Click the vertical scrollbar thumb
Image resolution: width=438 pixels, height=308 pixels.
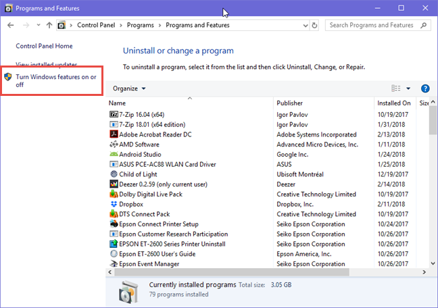[x=433, y=120]
